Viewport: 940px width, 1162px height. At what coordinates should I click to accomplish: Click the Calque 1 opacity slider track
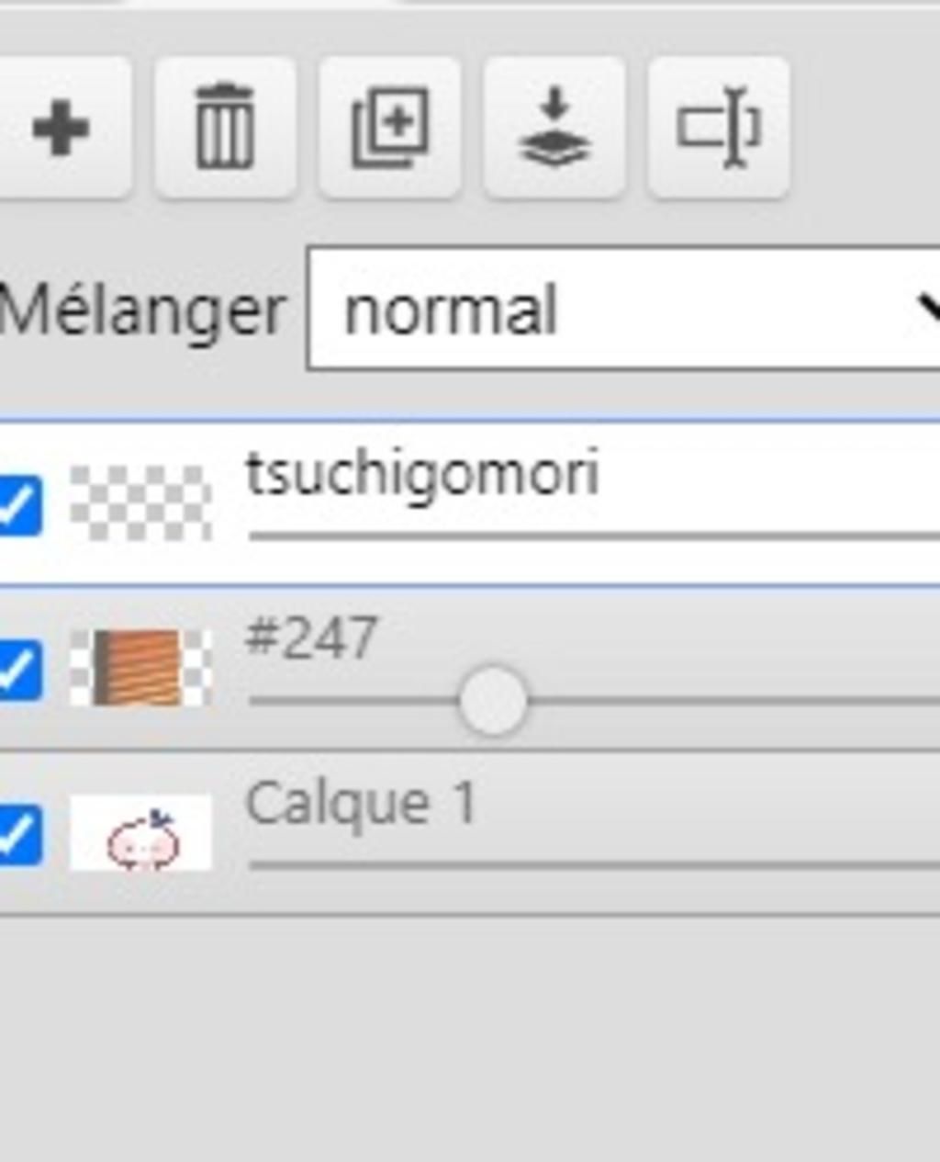(x=587, y=865)
